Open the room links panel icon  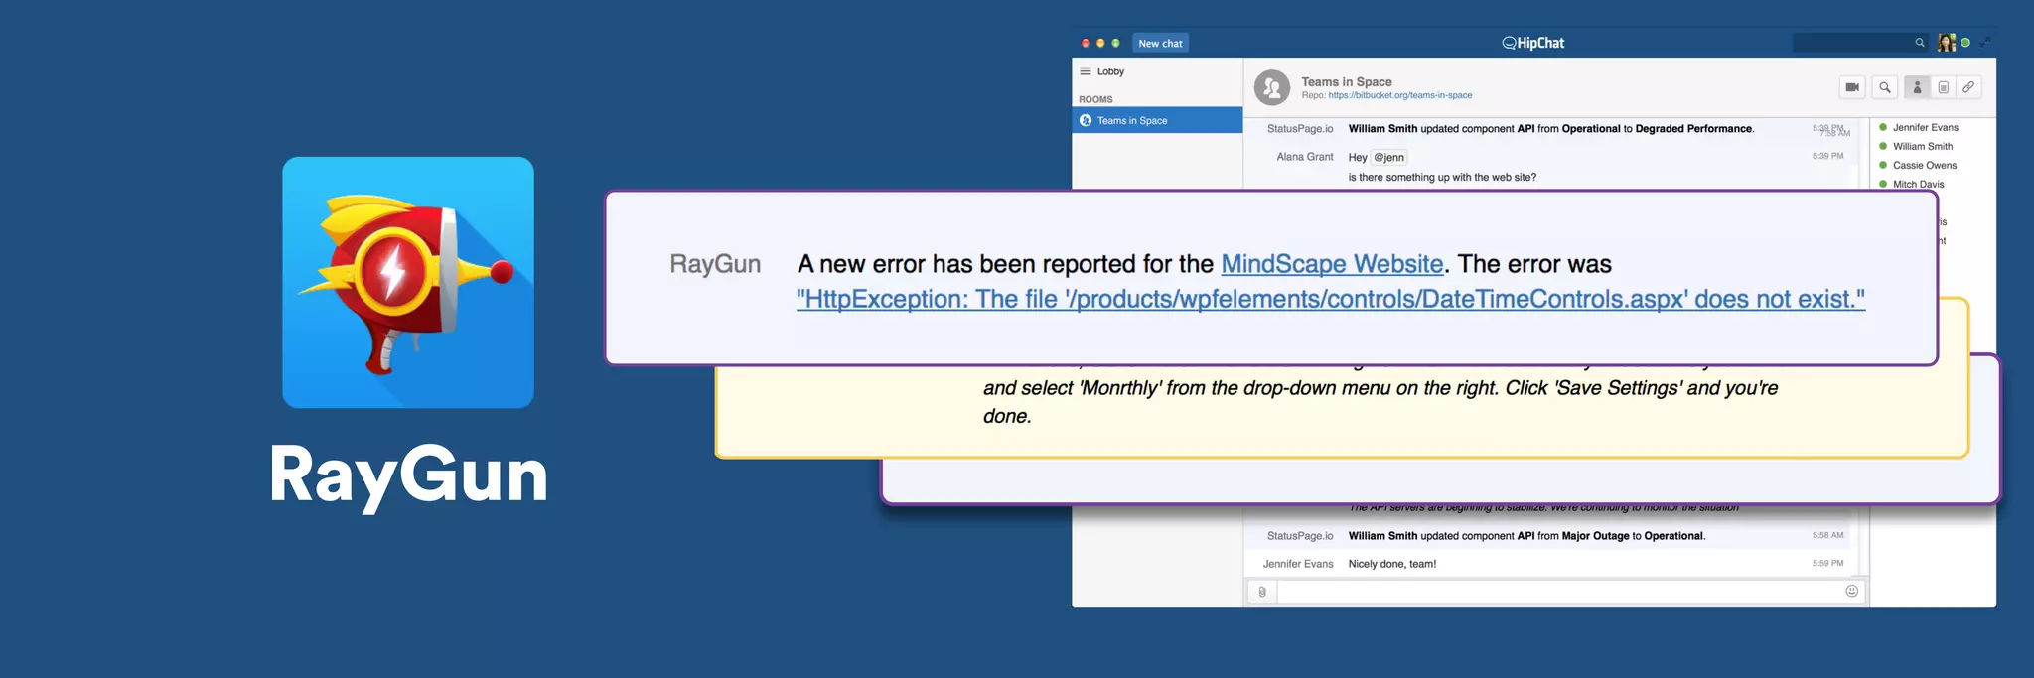pyautogui.click(x=1968, y=87)
